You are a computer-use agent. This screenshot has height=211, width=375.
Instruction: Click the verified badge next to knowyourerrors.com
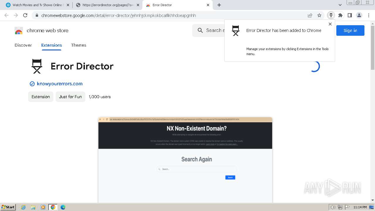tap(32, 84)
